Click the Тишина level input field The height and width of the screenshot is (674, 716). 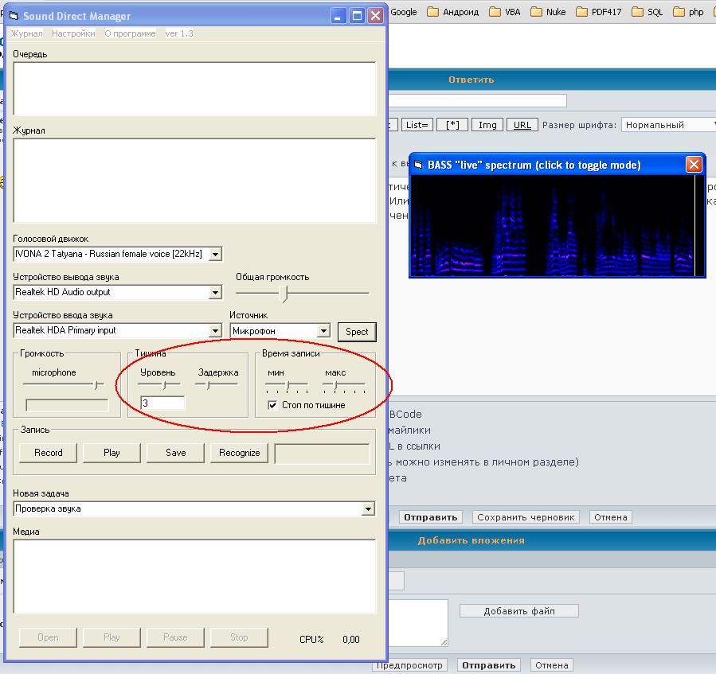(x=162, y=403)
